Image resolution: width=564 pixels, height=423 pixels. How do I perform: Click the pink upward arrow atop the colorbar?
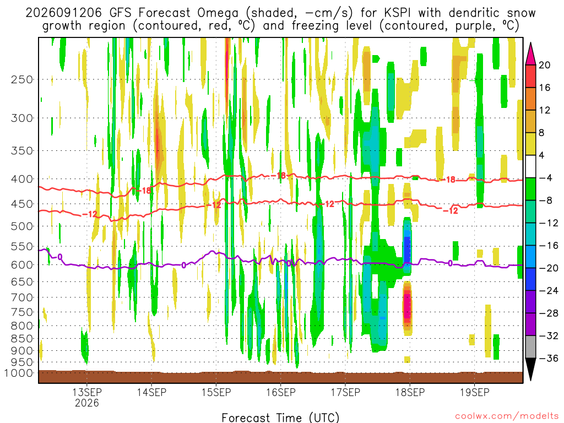point(530,53)
